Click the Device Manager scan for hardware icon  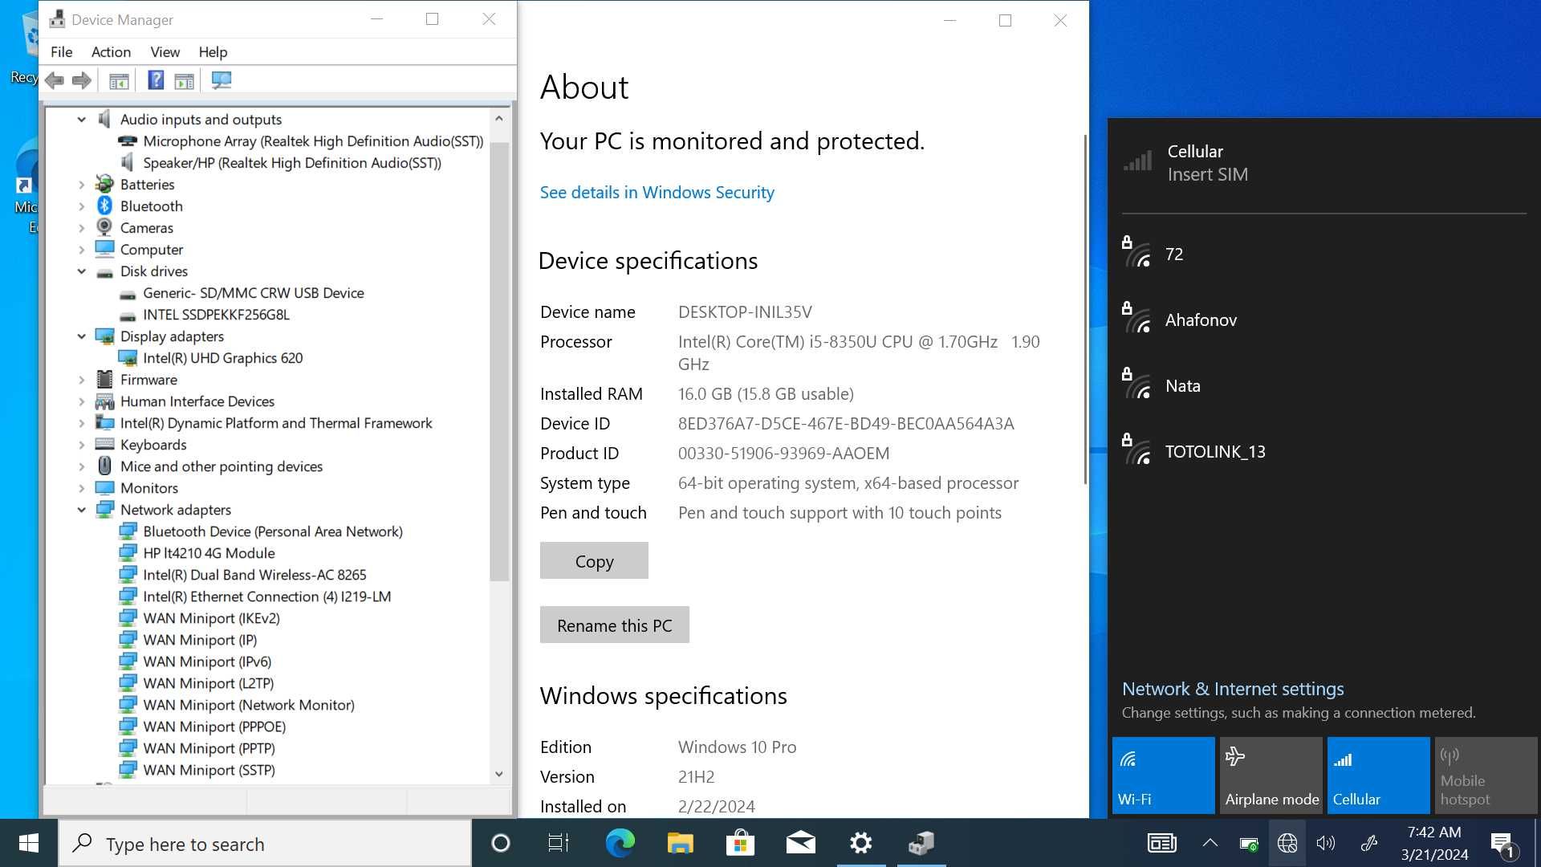pyautogui.click(x=220, y=80)
